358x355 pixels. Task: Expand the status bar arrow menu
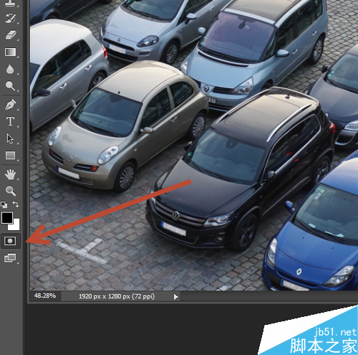pyautogui.click(x=176, y=297)
